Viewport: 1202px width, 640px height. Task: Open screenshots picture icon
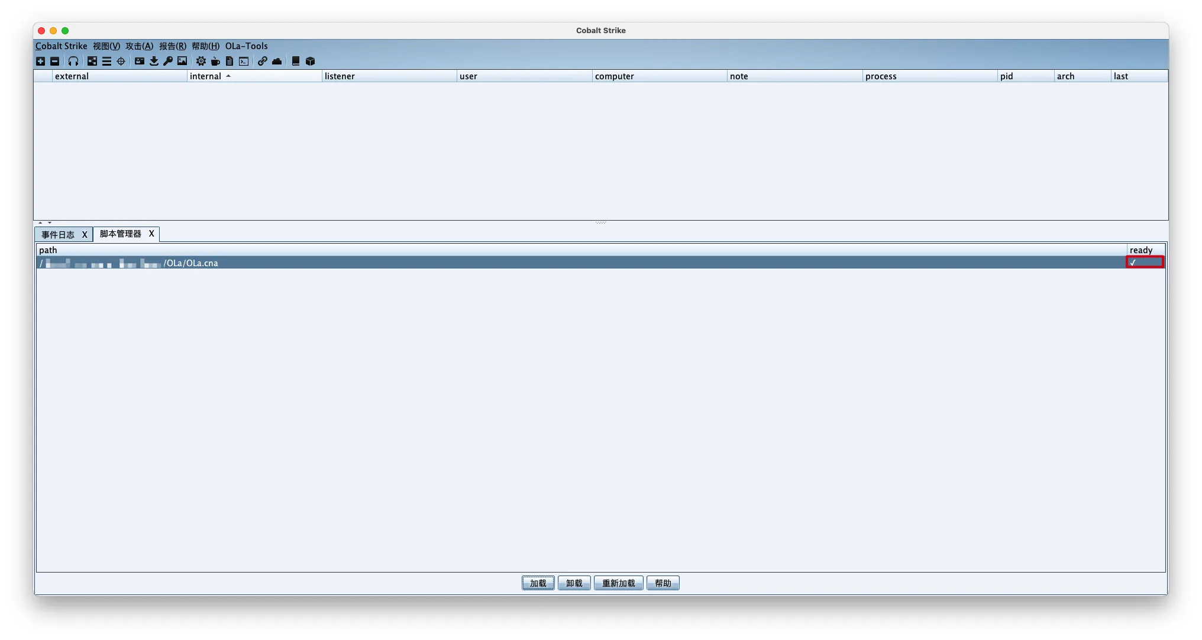pyautogui.click(x=182, y=62)
